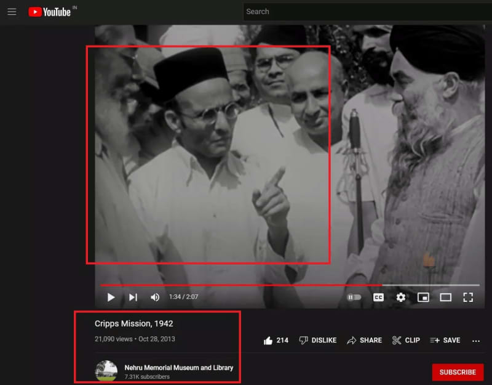The width and height of the screenshot is (492, 385).
Task: Open the more actions ellipsis menu
Action: [475, 340]
